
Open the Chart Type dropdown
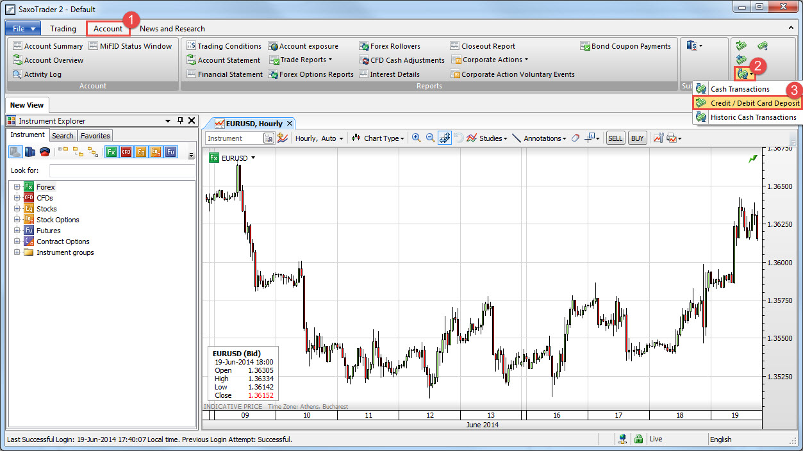point(378,138)
